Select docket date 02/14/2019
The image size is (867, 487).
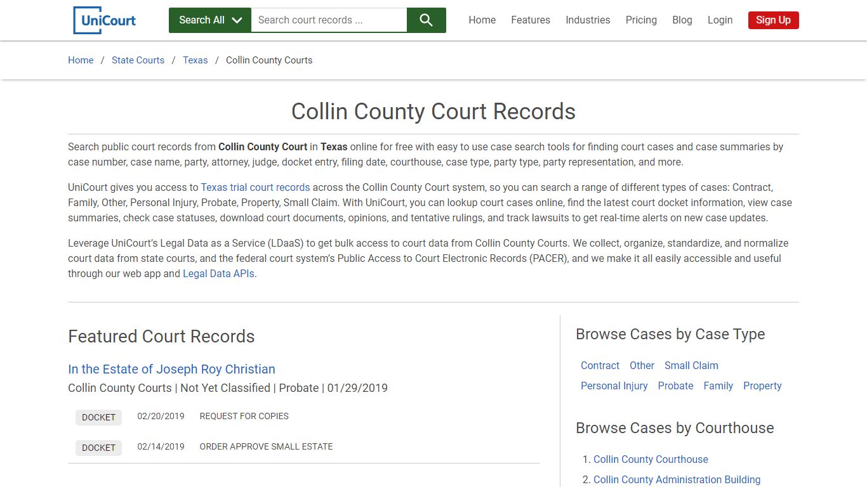point(161,447)
